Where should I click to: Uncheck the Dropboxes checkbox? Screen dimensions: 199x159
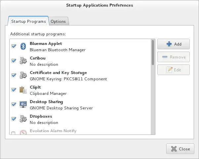point(14,119)
